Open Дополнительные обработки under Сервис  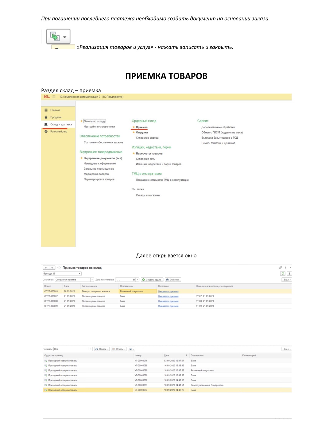(x=218, y=127)
